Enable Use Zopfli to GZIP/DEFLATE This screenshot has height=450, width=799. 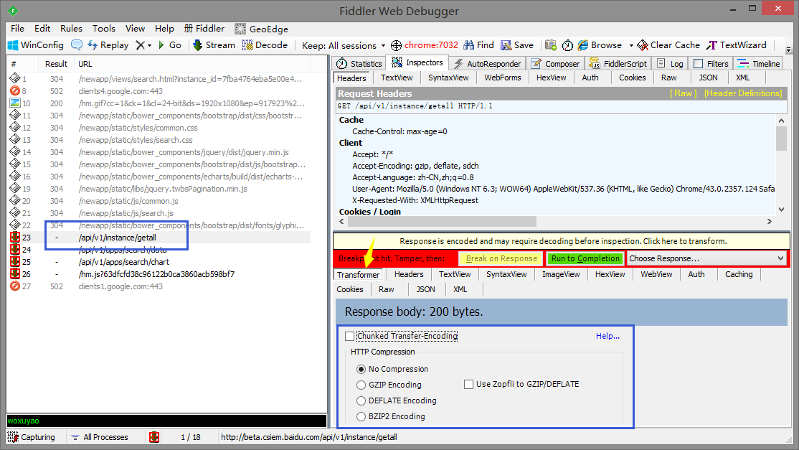tap(469, 384)
